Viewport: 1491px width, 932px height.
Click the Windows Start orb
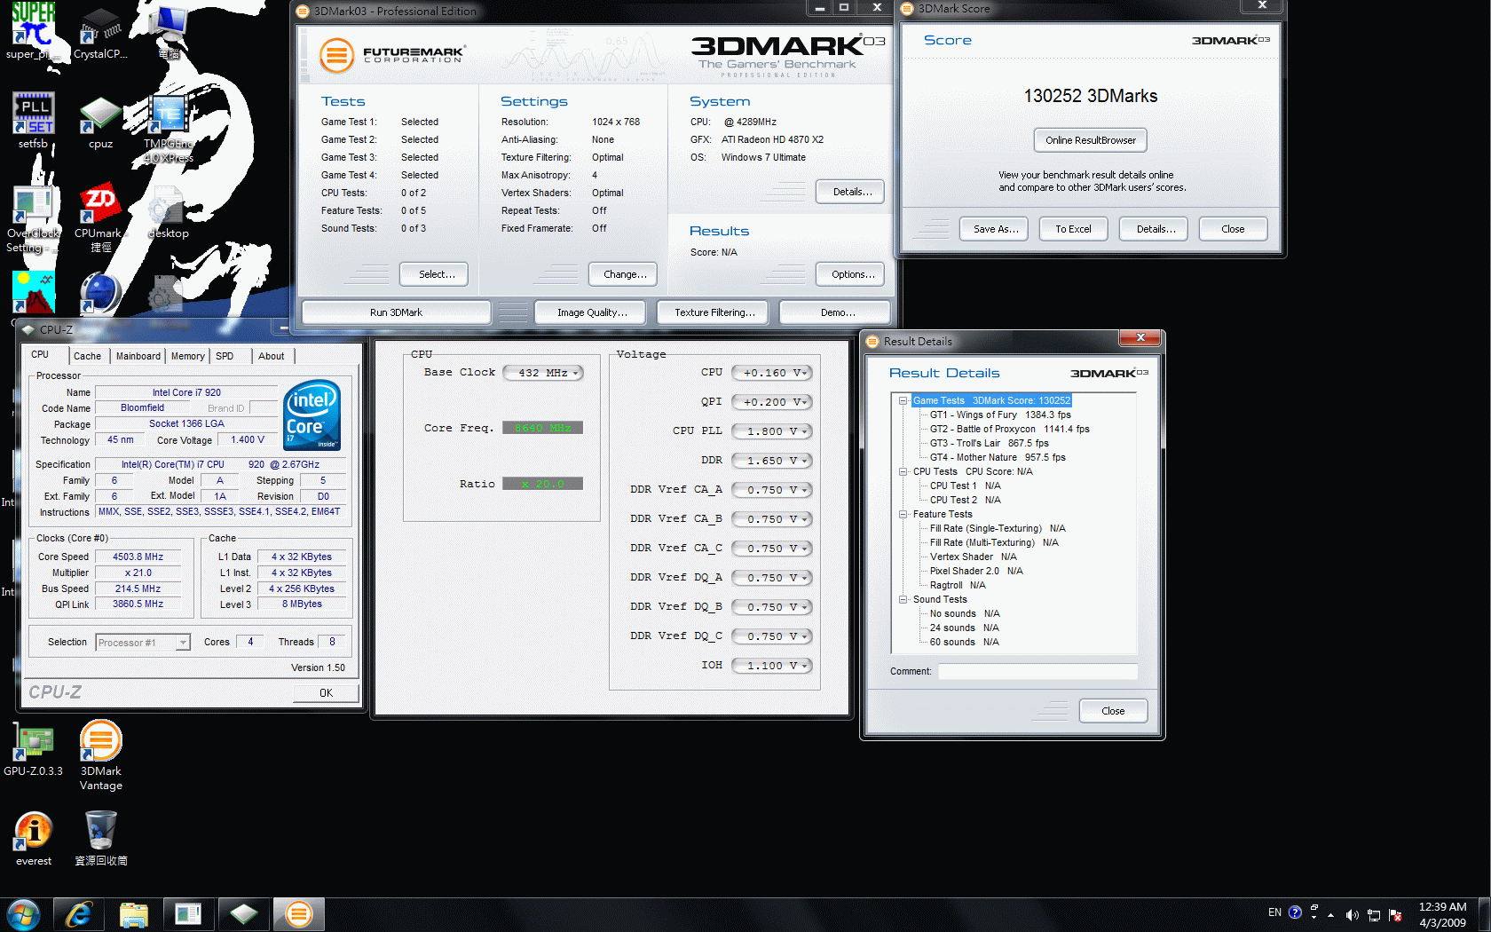(x=23, y=914)
